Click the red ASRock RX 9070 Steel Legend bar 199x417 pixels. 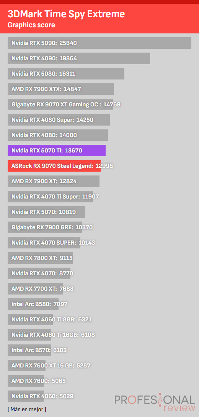tap(54, 165)
